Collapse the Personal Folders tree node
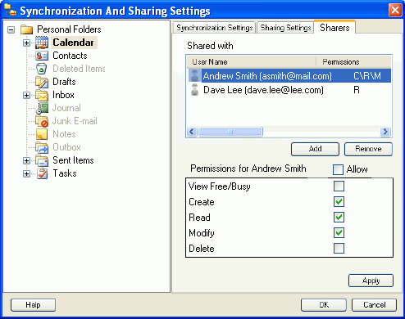The height and width of the screenshot is (319, 405). tap(11, 29)
